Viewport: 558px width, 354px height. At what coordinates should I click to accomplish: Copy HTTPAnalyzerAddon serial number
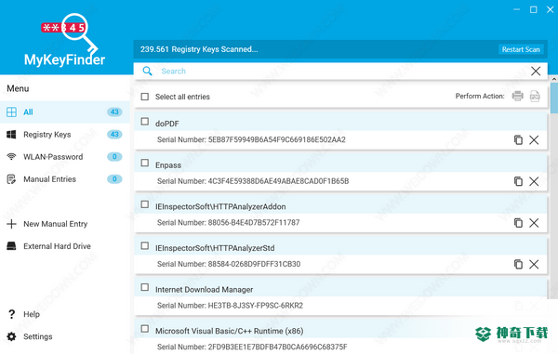pos(518,223)
